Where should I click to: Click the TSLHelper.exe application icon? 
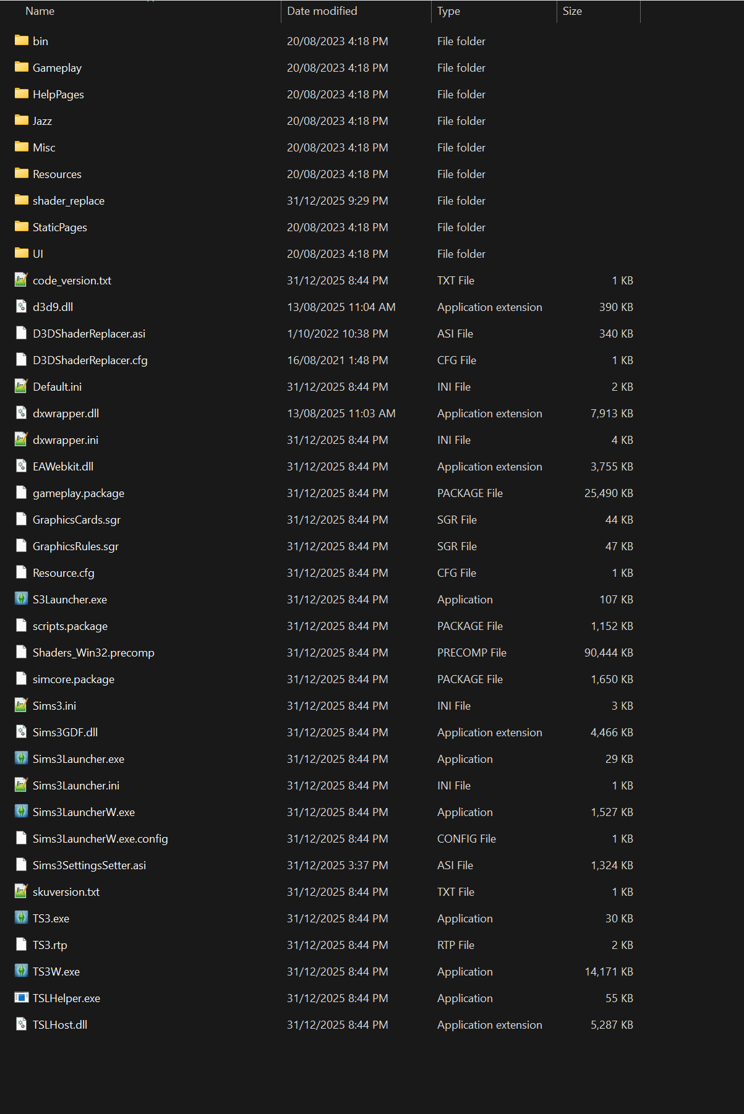22,998
